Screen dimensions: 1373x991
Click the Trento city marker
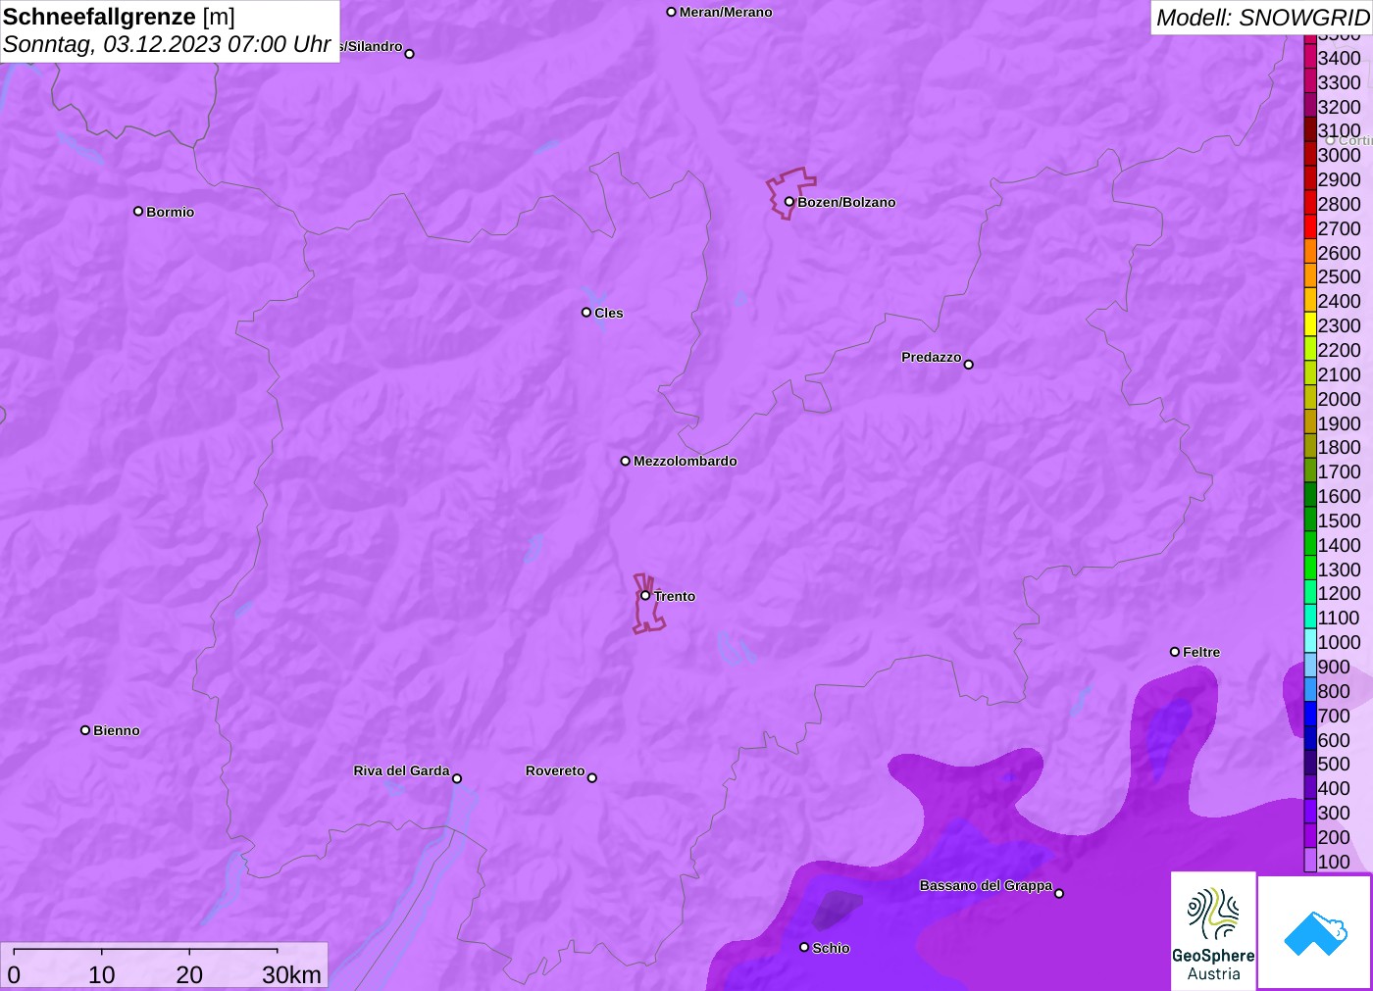coord(645,595)
